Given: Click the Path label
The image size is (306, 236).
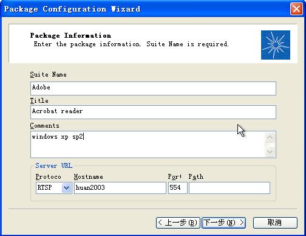Looking at the screenshot, I should (196, 176).
